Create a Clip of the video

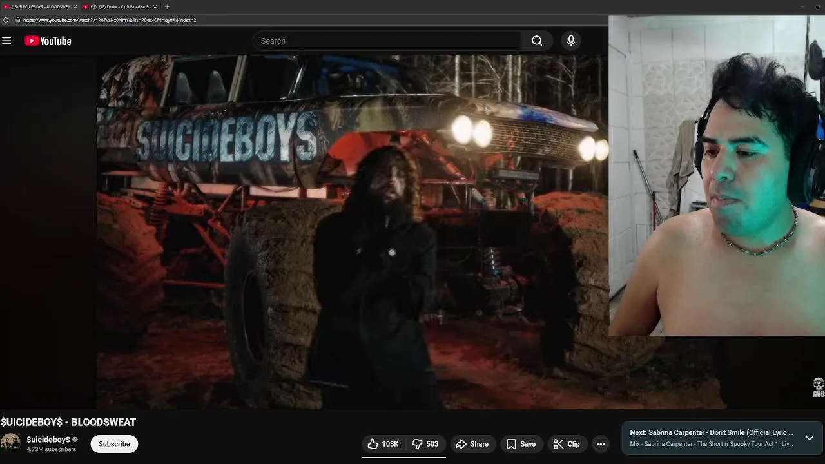point(567,444)
